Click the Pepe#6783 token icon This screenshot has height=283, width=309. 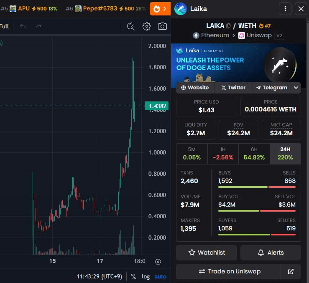pos(78,9)
